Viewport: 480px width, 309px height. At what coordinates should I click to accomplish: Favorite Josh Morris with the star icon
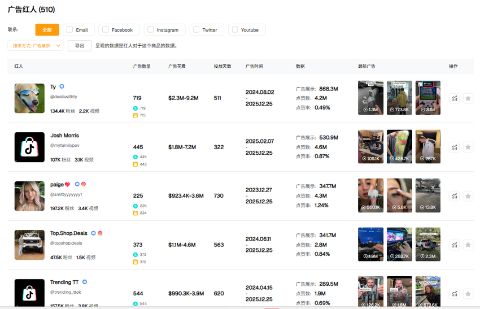pyautogui.click(x=468, y=147)
